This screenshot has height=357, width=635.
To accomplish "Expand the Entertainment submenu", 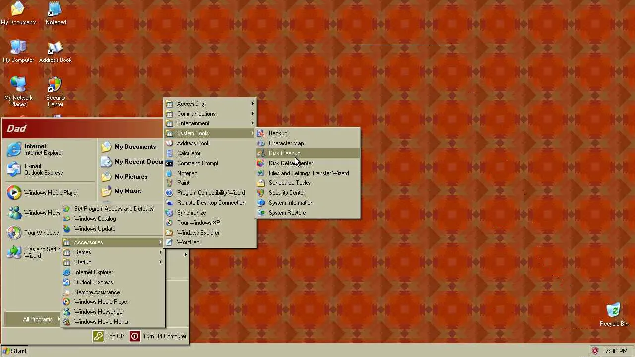I will tap(210, 123).
